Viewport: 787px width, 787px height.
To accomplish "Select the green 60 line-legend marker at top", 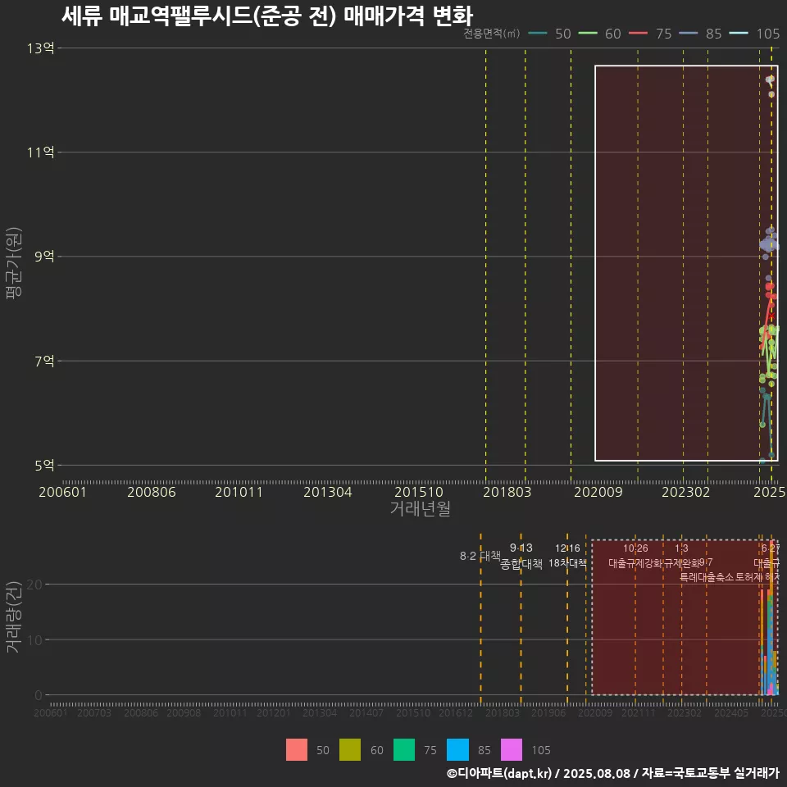I will tap(588, 34).
